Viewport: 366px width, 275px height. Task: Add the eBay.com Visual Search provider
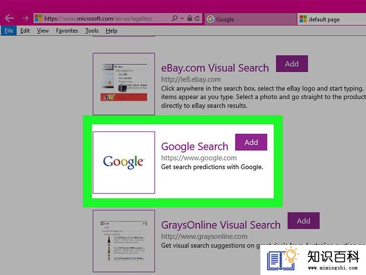coord(292,63)
